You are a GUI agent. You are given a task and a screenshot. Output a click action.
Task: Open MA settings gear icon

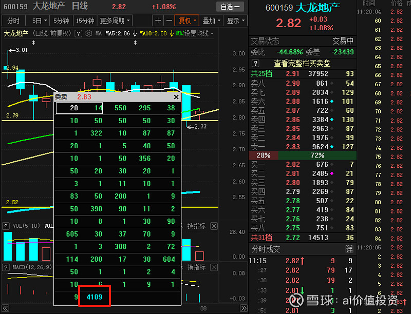pos(89,33)
